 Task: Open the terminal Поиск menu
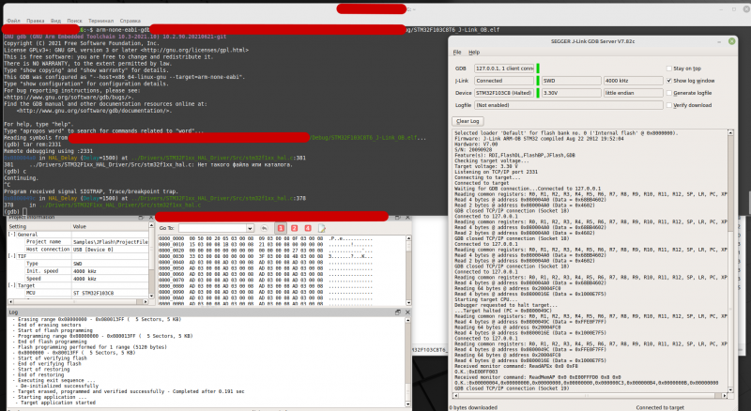click(74, 21)
